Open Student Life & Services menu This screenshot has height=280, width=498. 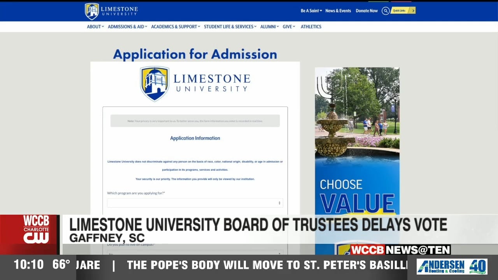[230, 27]
